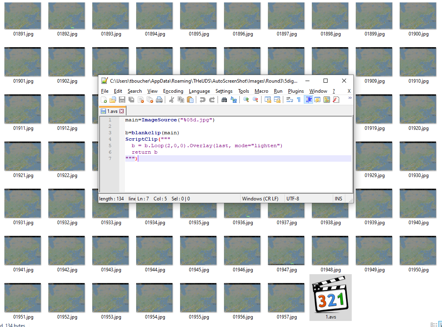Open the User Defined Language icon

coord(317,100)
